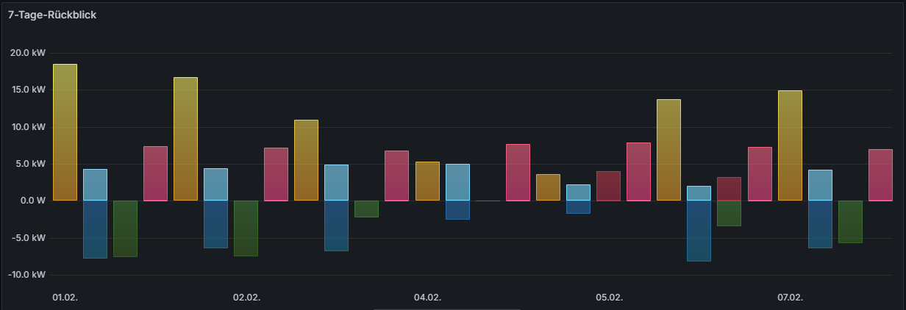Click the deepest dark blue negative bar
The image size is (906, 310).
point(699,231)
